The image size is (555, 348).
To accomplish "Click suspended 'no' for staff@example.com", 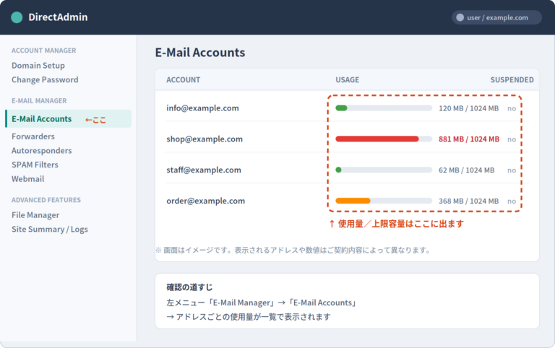I will [512, 170].
